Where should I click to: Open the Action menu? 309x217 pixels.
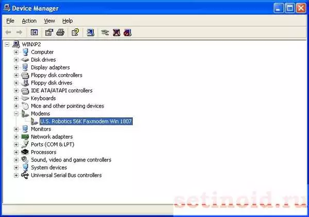click(x=29, y=21)
